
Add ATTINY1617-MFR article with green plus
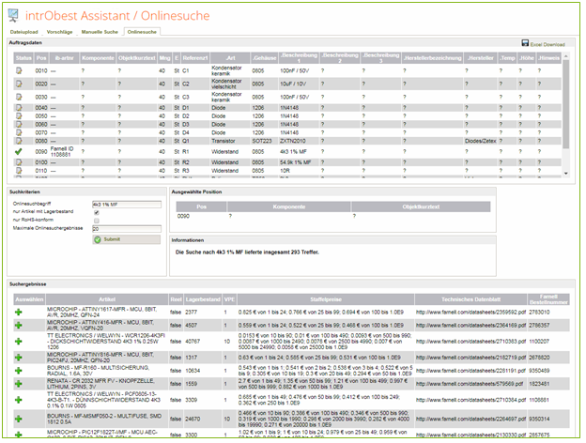click(x=19, y=312)
